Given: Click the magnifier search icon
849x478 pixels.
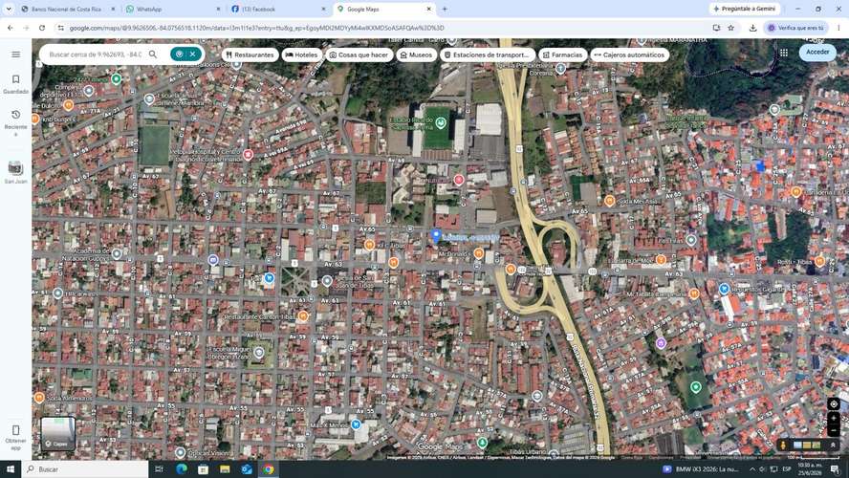Looking at the screenshot, I should pos(153,54).
